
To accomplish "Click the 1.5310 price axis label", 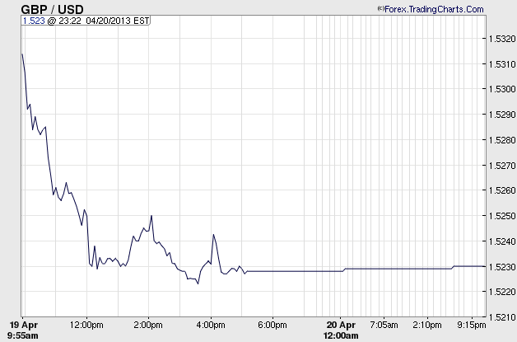I will coord(502,64).
